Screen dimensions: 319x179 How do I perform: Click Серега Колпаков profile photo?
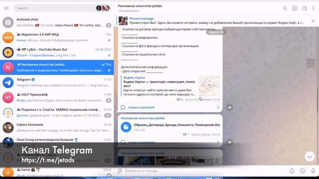[x=8, y=128]
